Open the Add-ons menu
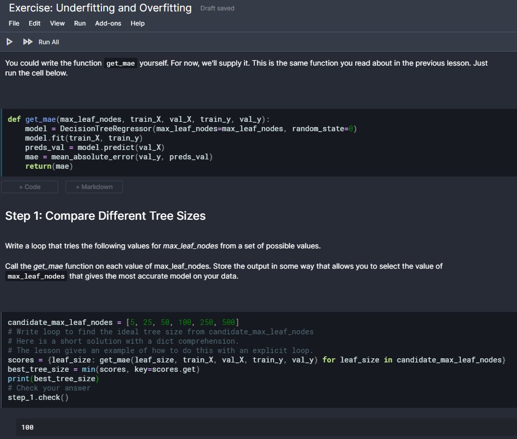517x439 pixels. click(108, 23)
